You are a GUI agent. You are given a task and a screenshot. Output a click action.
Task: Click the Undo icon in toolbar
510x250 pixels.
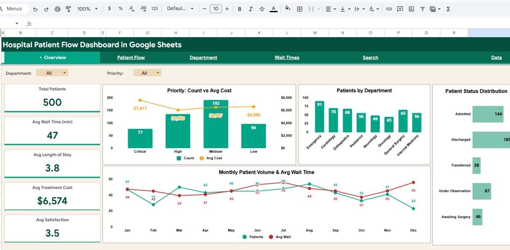35,9
